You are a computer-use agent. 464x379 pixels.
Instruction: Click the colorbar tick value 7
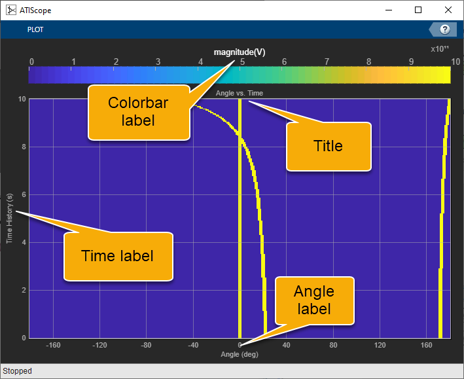(327, 62)
